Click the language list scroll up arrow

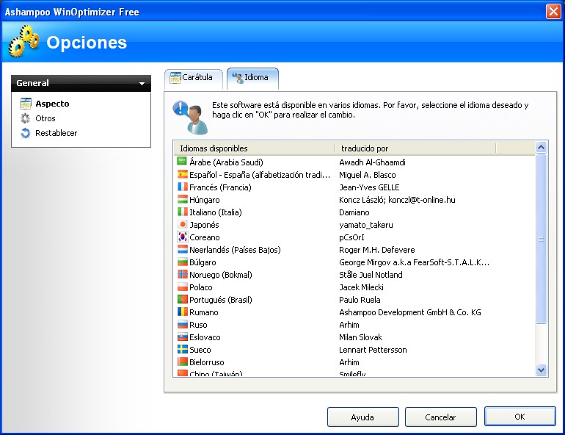(541, 147)
